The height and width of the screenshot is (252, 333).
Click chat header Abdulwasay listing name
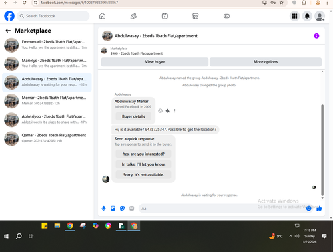tap(156, 36)
